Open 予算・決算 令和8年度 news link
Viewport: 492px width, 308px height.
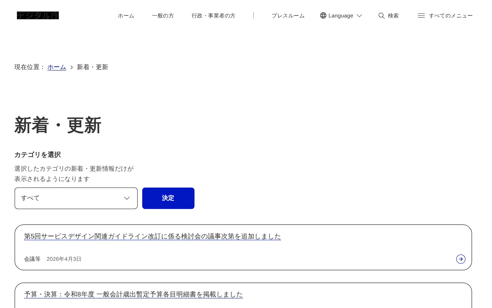pos(133,294)
